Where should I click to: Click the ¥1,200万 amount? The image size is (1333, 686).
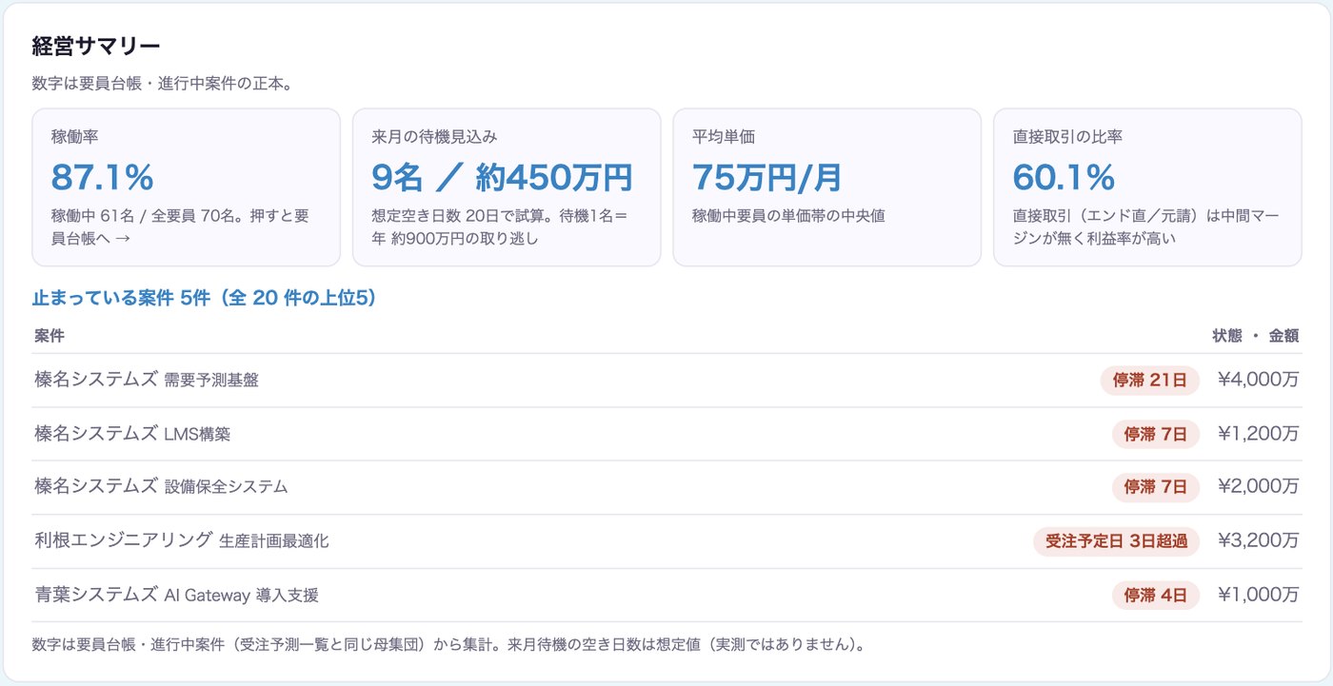pos(1258,435)
